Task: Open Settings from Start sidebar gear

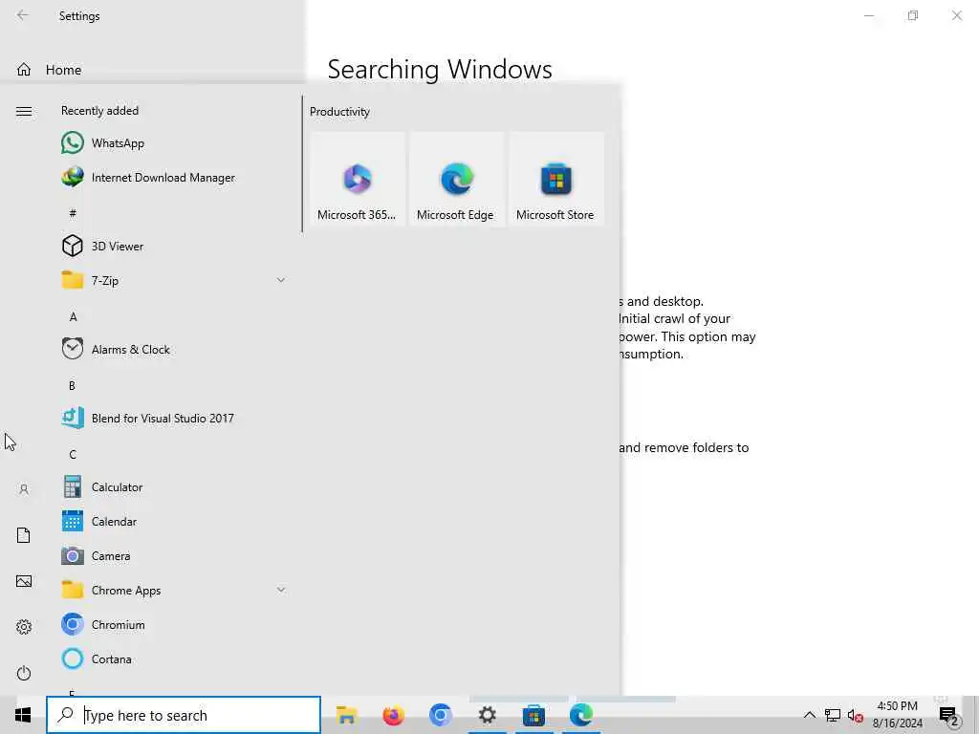Action: [x=24, y=627]
